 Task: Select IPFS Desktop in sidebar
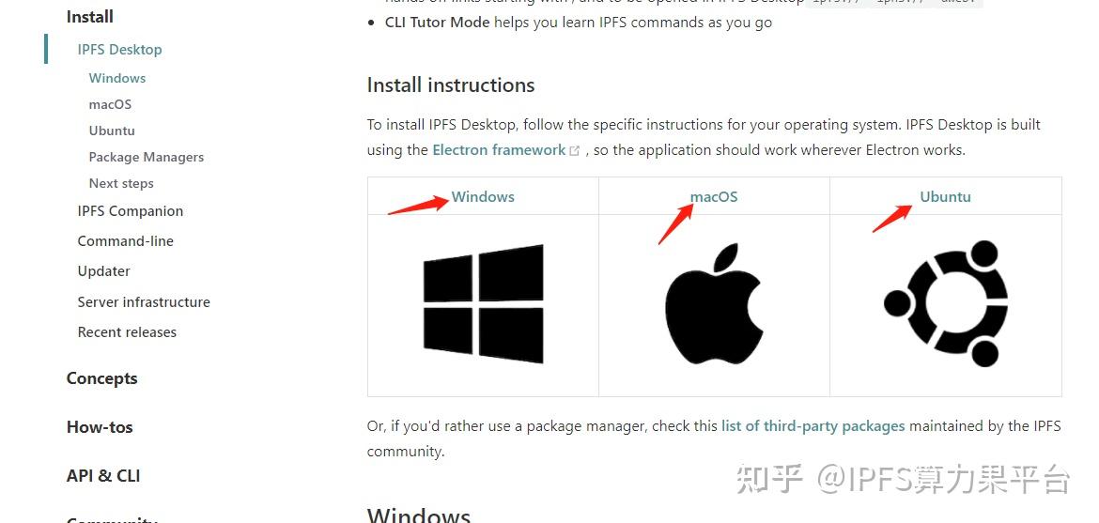point(120,50)
